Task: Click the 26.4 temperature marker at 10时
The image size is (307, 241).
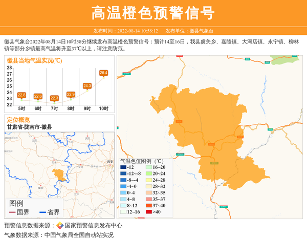Action: (x=103, y=73)
